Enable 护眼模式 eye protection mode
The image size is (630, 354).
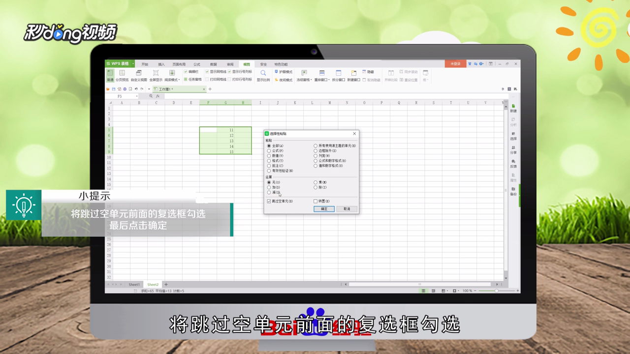(x=283, y=72)
